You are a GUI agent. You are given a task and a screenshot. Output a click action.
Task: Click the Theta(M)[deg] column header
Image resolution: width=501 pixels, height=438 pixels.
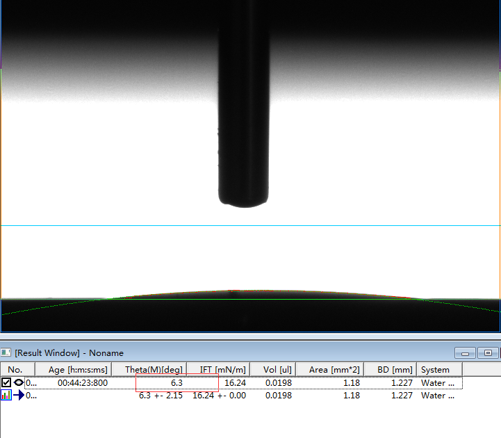point(153,370)
